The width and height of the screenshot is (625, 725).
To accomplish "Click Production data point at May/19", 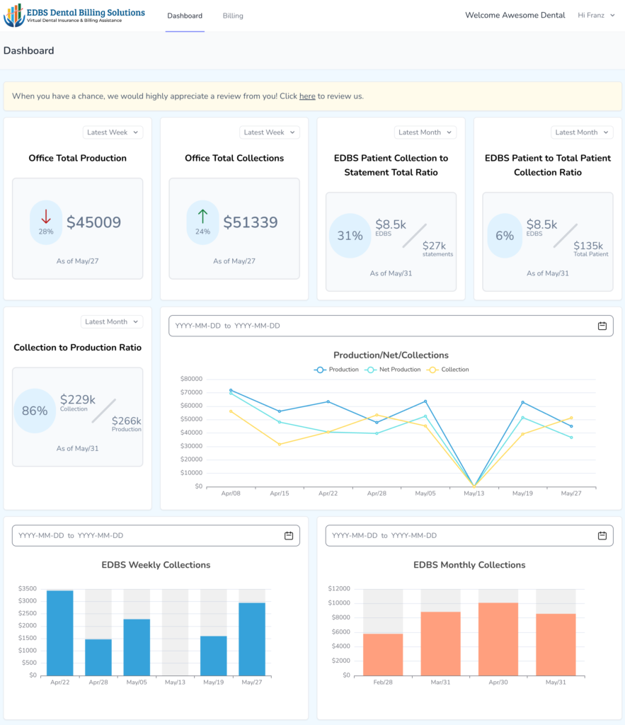I will point(523,402).
